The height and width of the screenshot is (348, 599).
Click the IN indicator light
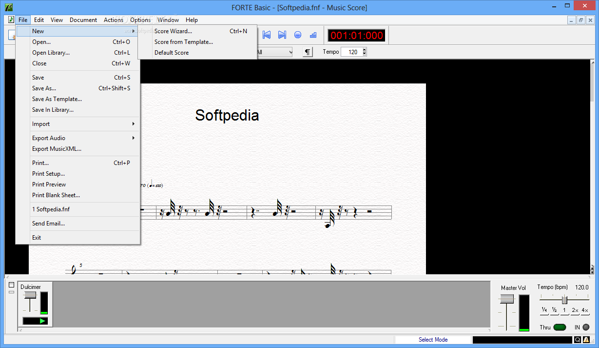[x=586, y=328]
